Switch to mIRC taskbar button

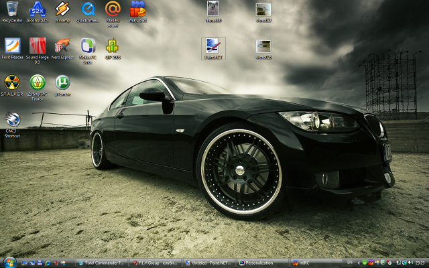(x=316, y=263)
